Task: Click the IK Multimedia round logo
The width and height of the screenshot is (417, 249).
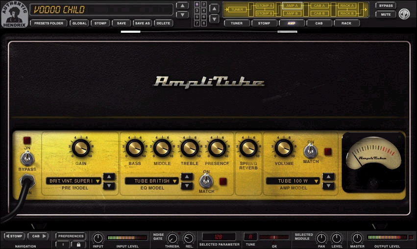Action: point(404,14)
